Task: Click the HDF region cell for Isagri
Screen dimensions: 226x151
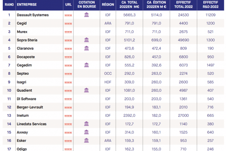Action: tap(108, 82)
